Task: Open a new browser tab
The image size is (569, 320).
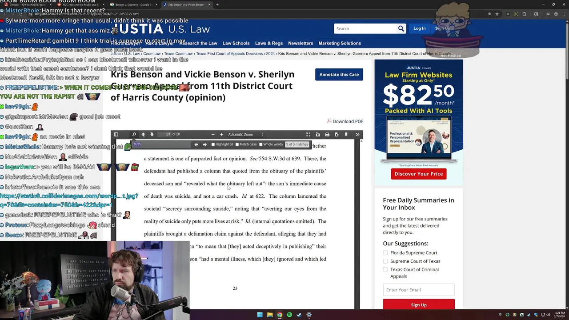Action: (x=217, y=4)
